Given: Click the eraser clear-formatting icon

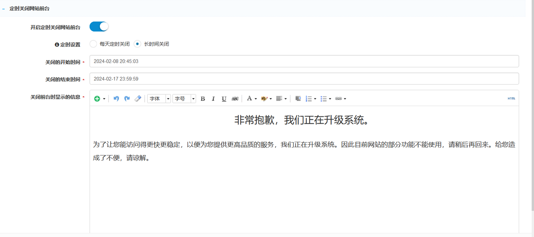Looking at the screenshot, I should 138,99.
